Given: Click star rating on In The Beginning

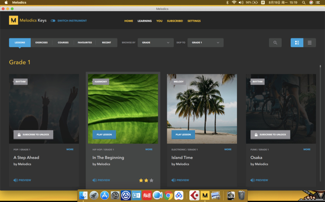Looking at the screenshot, I should click(x=146, y=180).
